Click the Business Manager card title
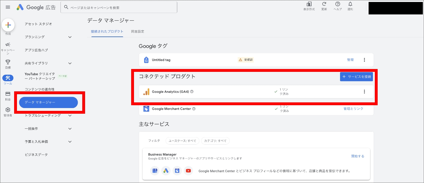Image resolution: width=424 pixels, height=183 pixels. pyautogui.click(x=162, y=154)
